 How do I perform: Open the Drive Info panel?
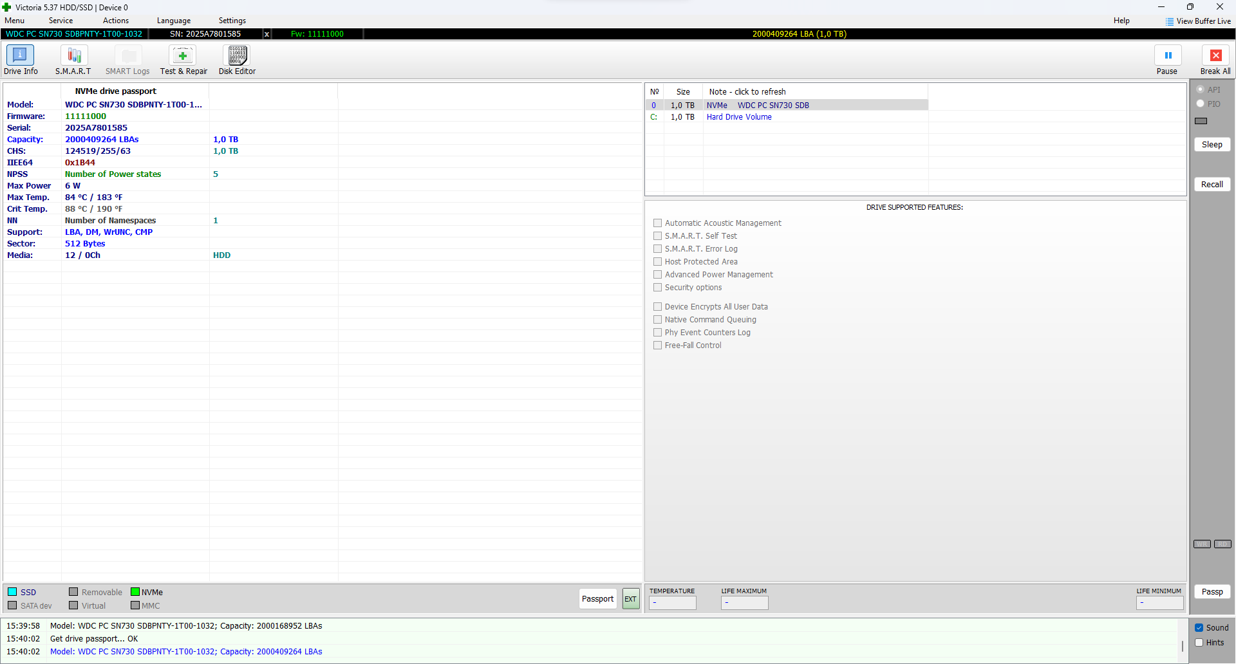pyautogui.click(x=20, y=60)
